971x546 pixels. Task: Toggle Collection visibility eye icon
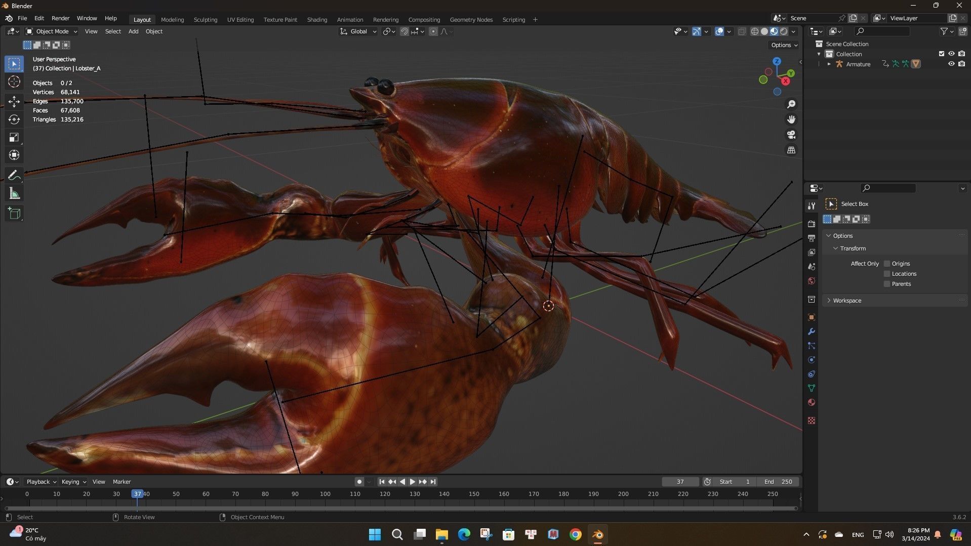(x=951, y=54)
